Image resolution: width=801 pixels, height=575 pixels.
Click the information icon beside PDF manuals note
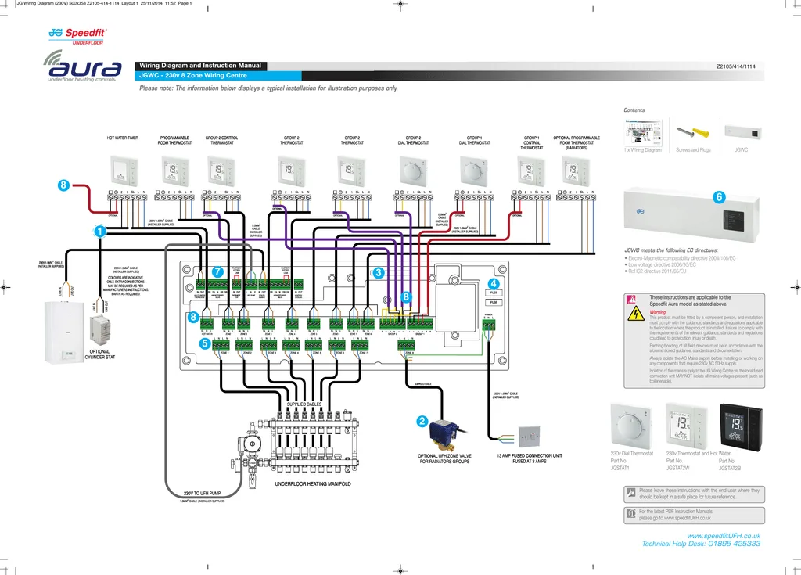[x=631, y=514]
